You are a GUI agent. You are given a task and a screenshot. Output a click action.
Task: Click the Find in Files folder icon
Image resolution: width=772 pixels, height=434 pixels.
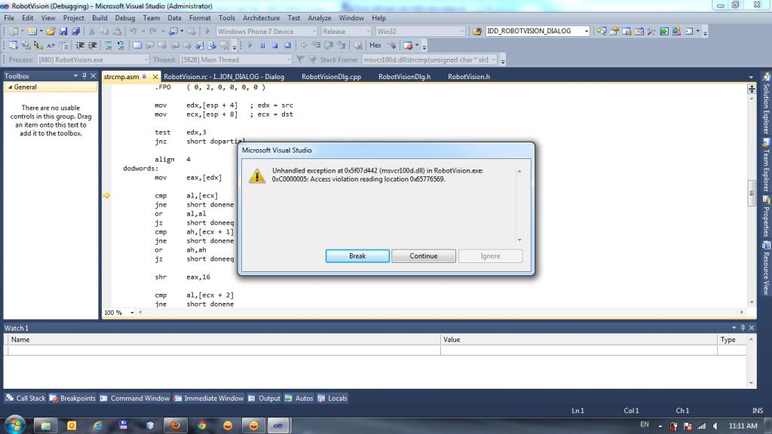pos(477,31)
